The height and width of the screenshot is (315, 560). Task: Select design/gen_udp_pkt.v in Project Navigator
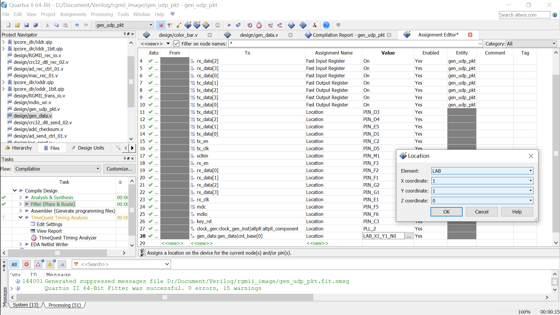(x=37, y=109)
